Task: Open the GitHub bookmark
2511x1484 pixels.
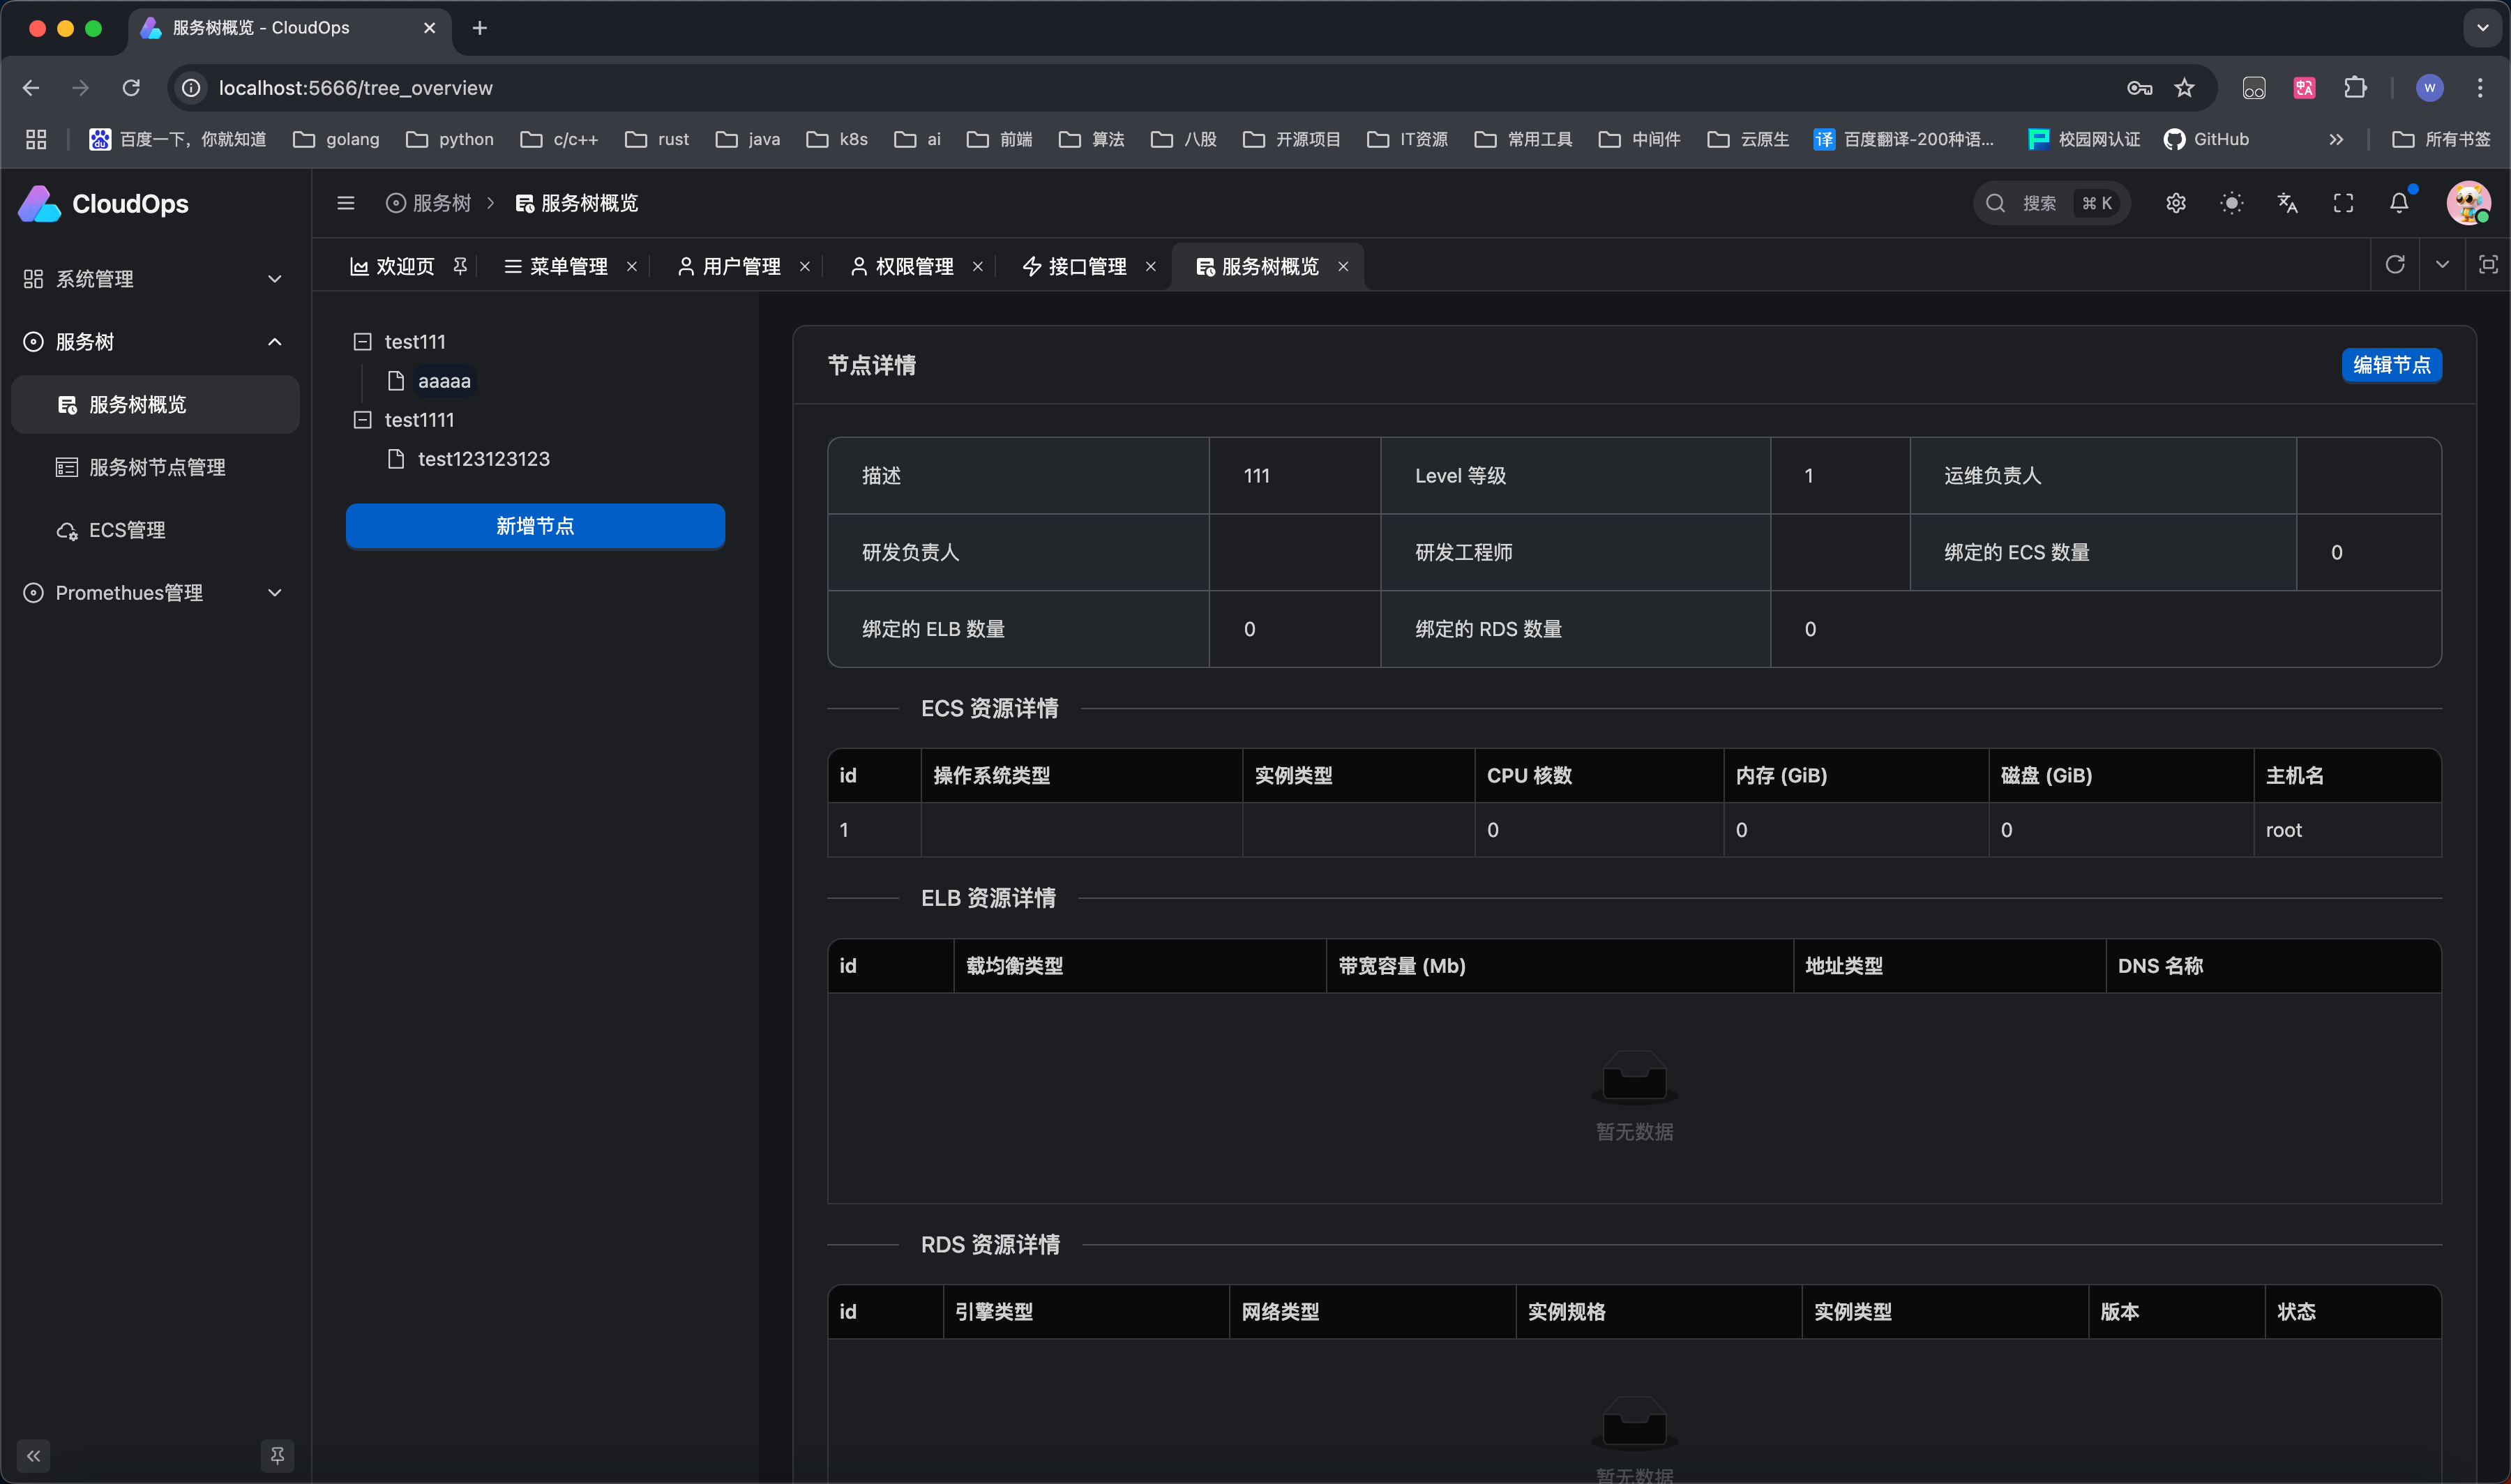Action: [2206, 139]
